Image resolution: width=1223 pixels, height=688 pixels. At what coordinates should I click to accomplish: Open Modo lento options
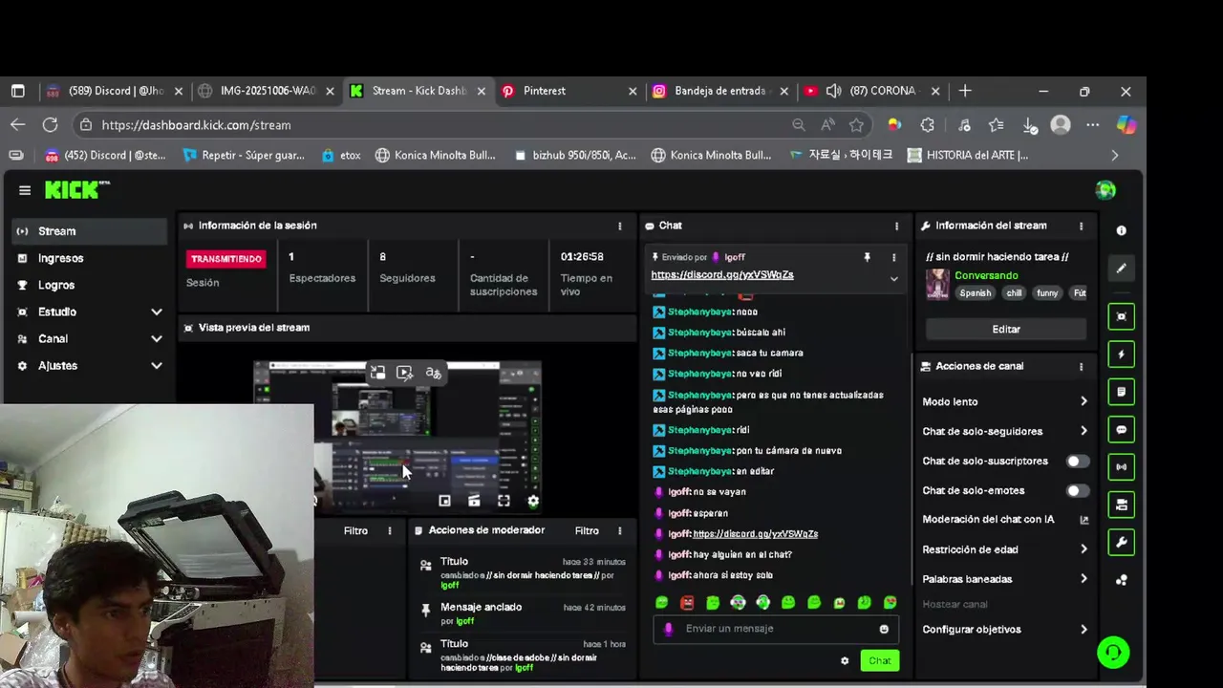point(1005,402)
